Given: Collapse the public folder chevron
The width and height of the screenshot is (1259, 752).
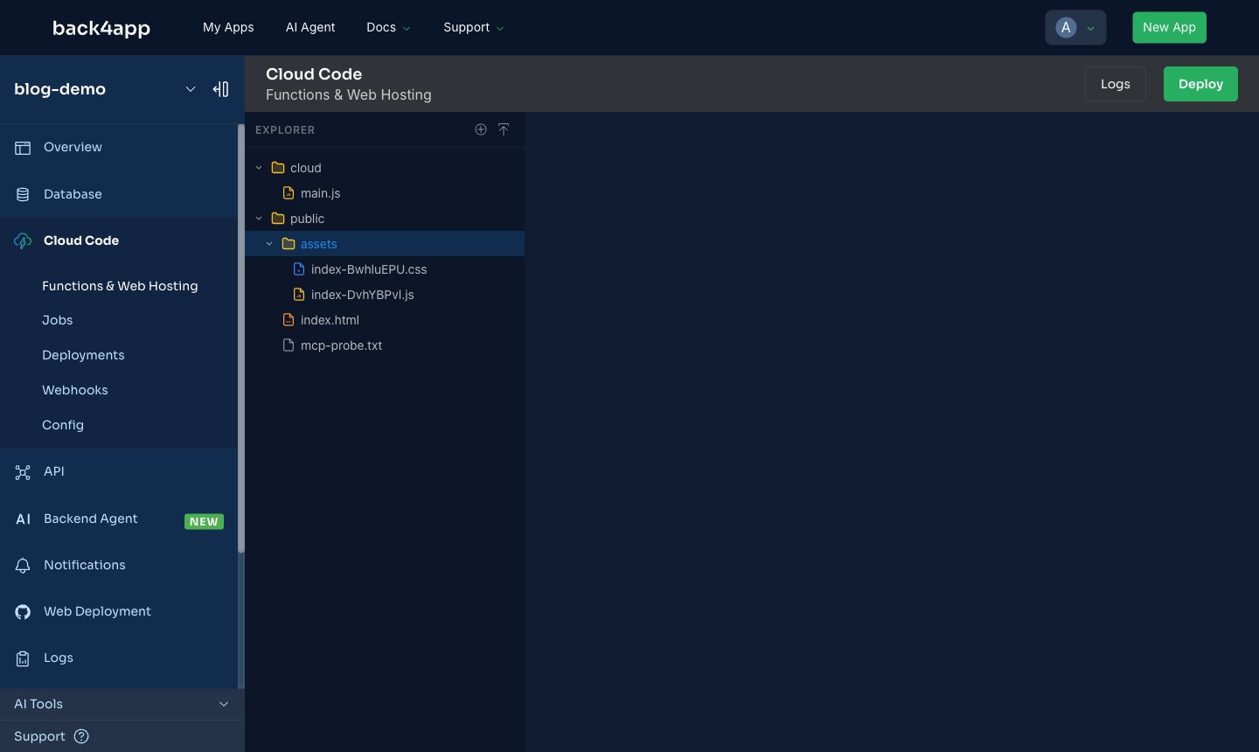Looking at the screenshot, I should click(x=259, y=219).
